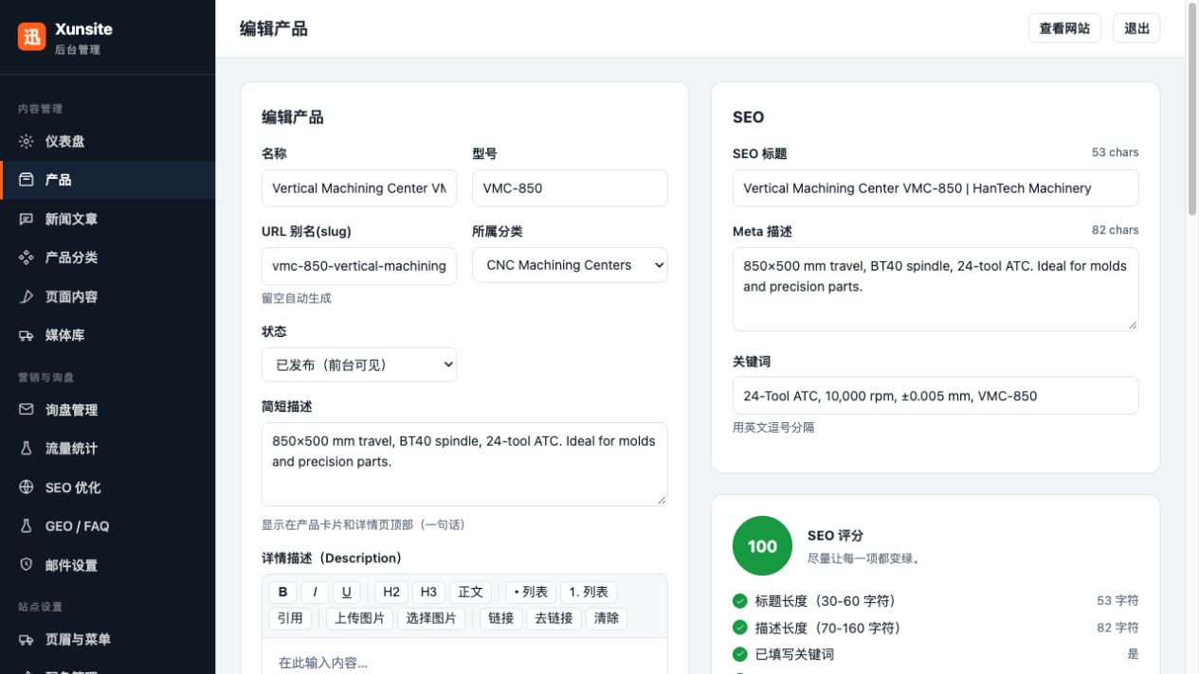Screen dimensions: 1199x674
Task: Click green check icon next to 标题长度
Action: click(x=740, y=601)
